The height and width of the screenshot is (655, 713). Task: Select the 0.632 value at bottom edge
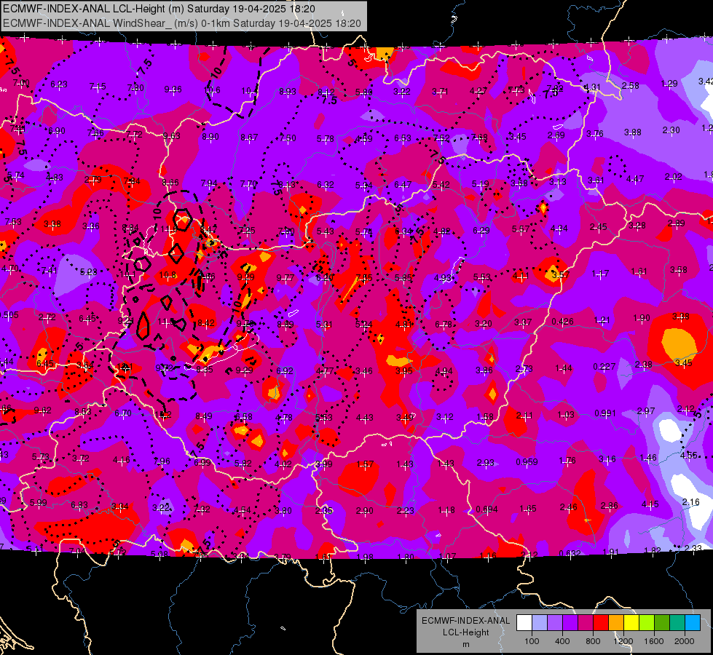[x=570, y=553]
